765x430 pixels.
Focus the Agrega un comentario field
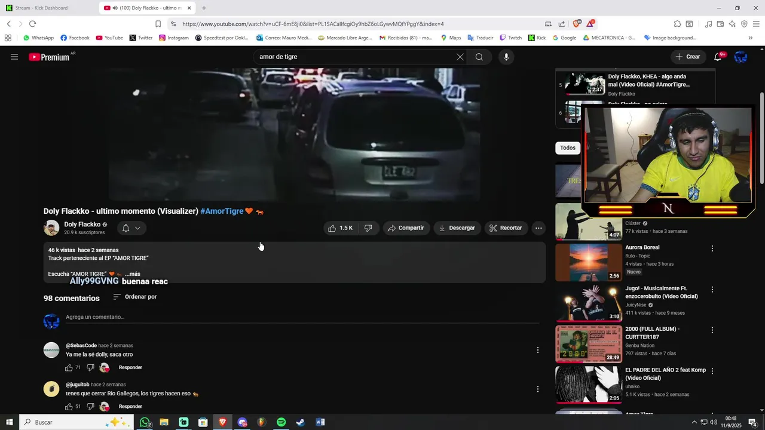pos(302,317)
